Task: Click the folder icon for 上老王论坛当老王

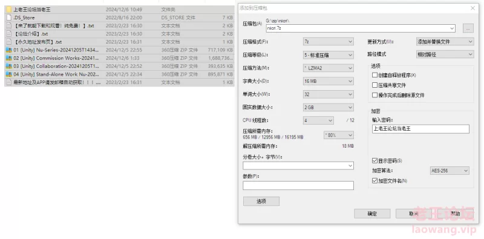Action: 9,10
